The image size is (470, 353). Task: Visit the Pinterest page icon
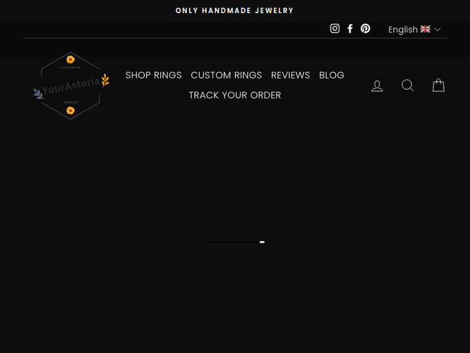coord(365,29)
